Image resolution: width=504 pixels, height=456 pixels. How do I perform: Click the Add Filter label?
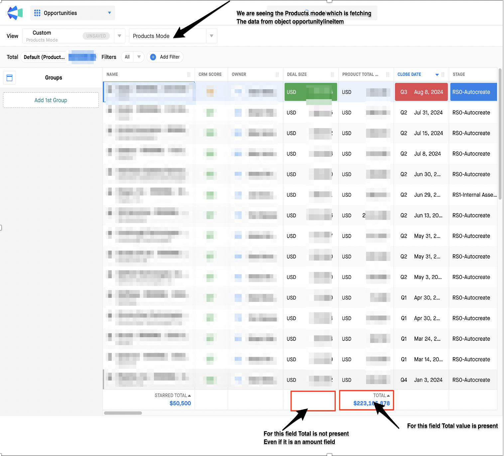[x=170, y=57]
